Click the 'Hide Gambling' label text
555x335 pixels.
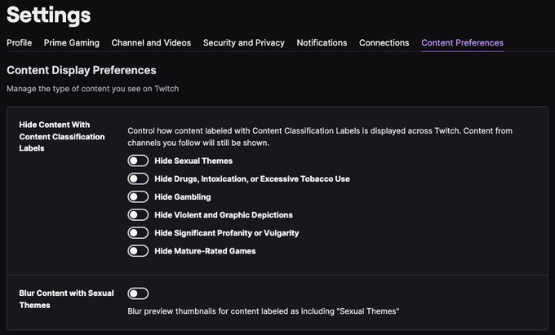pos(183,196)
